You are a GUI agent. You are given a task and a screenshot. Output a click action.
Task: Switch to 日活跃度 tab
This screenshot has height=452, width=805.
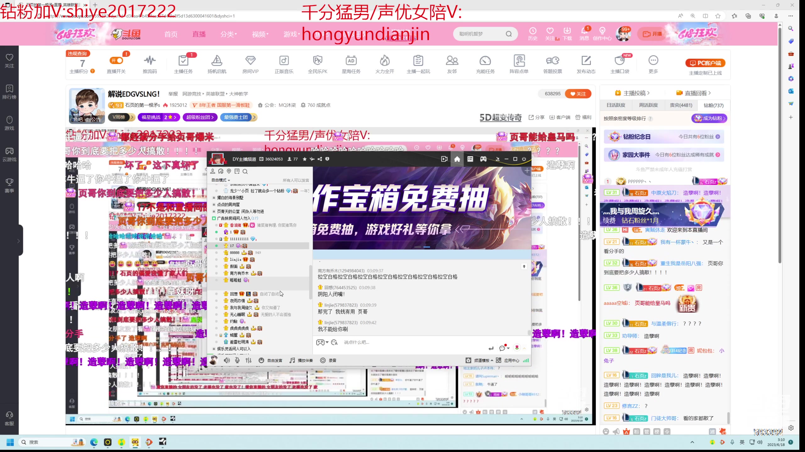click(616, 105)
